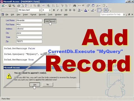
Task: Open the View menu
Action: point(18,15)
